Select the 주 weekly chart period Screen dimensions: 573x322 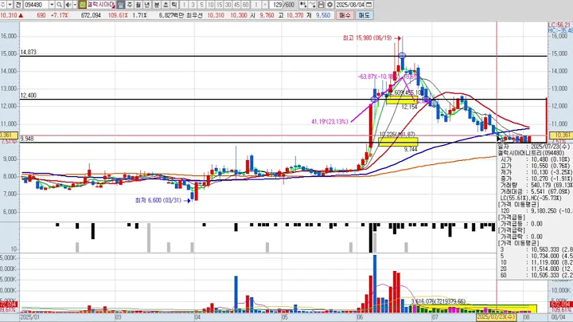point(130,5)
